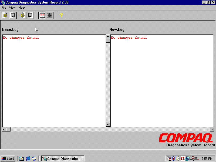Click the second floppy disk save icon
This screenshot has width=216, height=162.
point(30,15)
